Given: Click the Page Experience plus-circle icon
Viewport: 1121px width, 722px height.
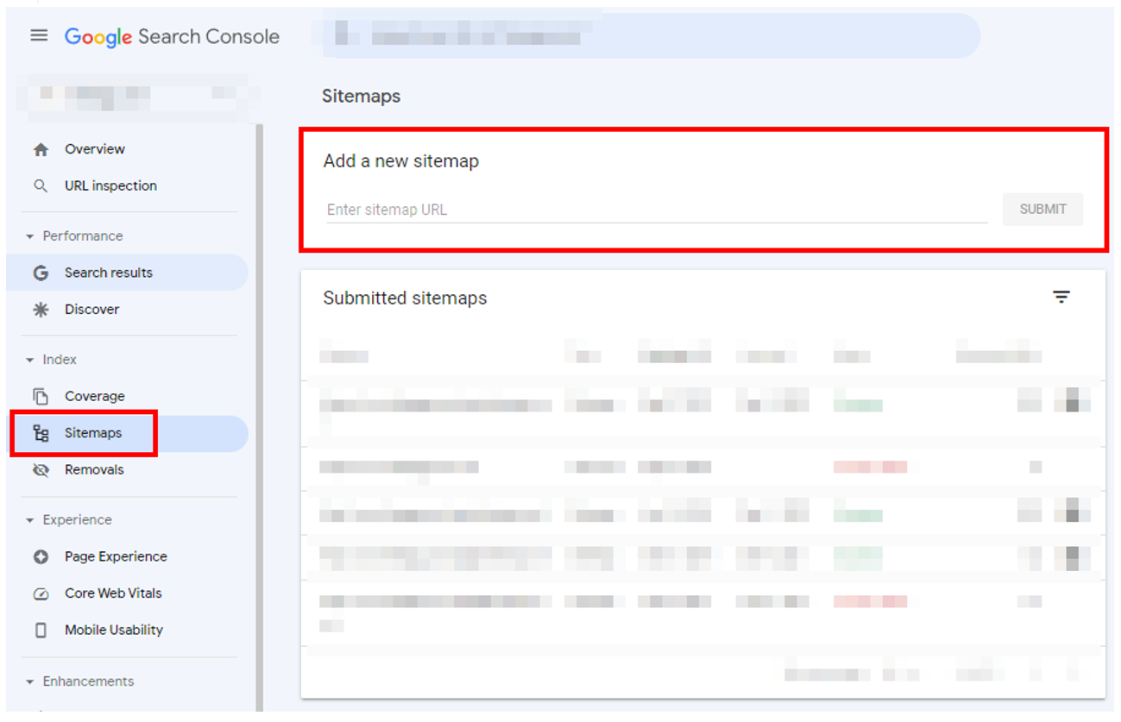Looking at the screenshot, I should tap(41, 557).
